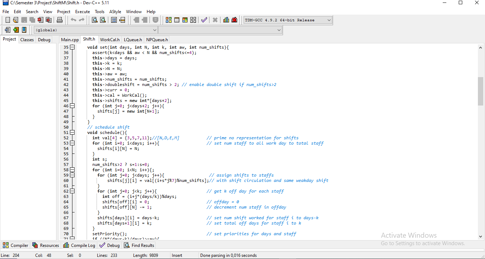Open the Help menu

coord(151,12)
